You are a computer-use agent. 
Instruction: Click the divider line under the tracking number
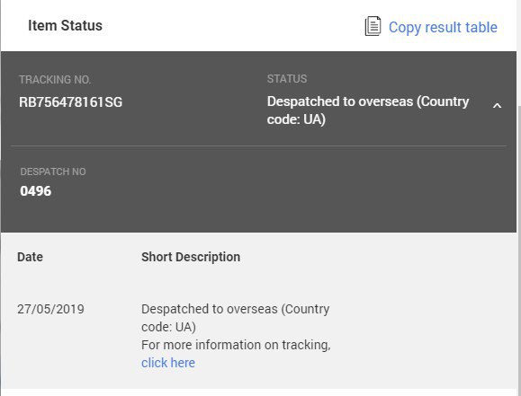tap(259, 145)
